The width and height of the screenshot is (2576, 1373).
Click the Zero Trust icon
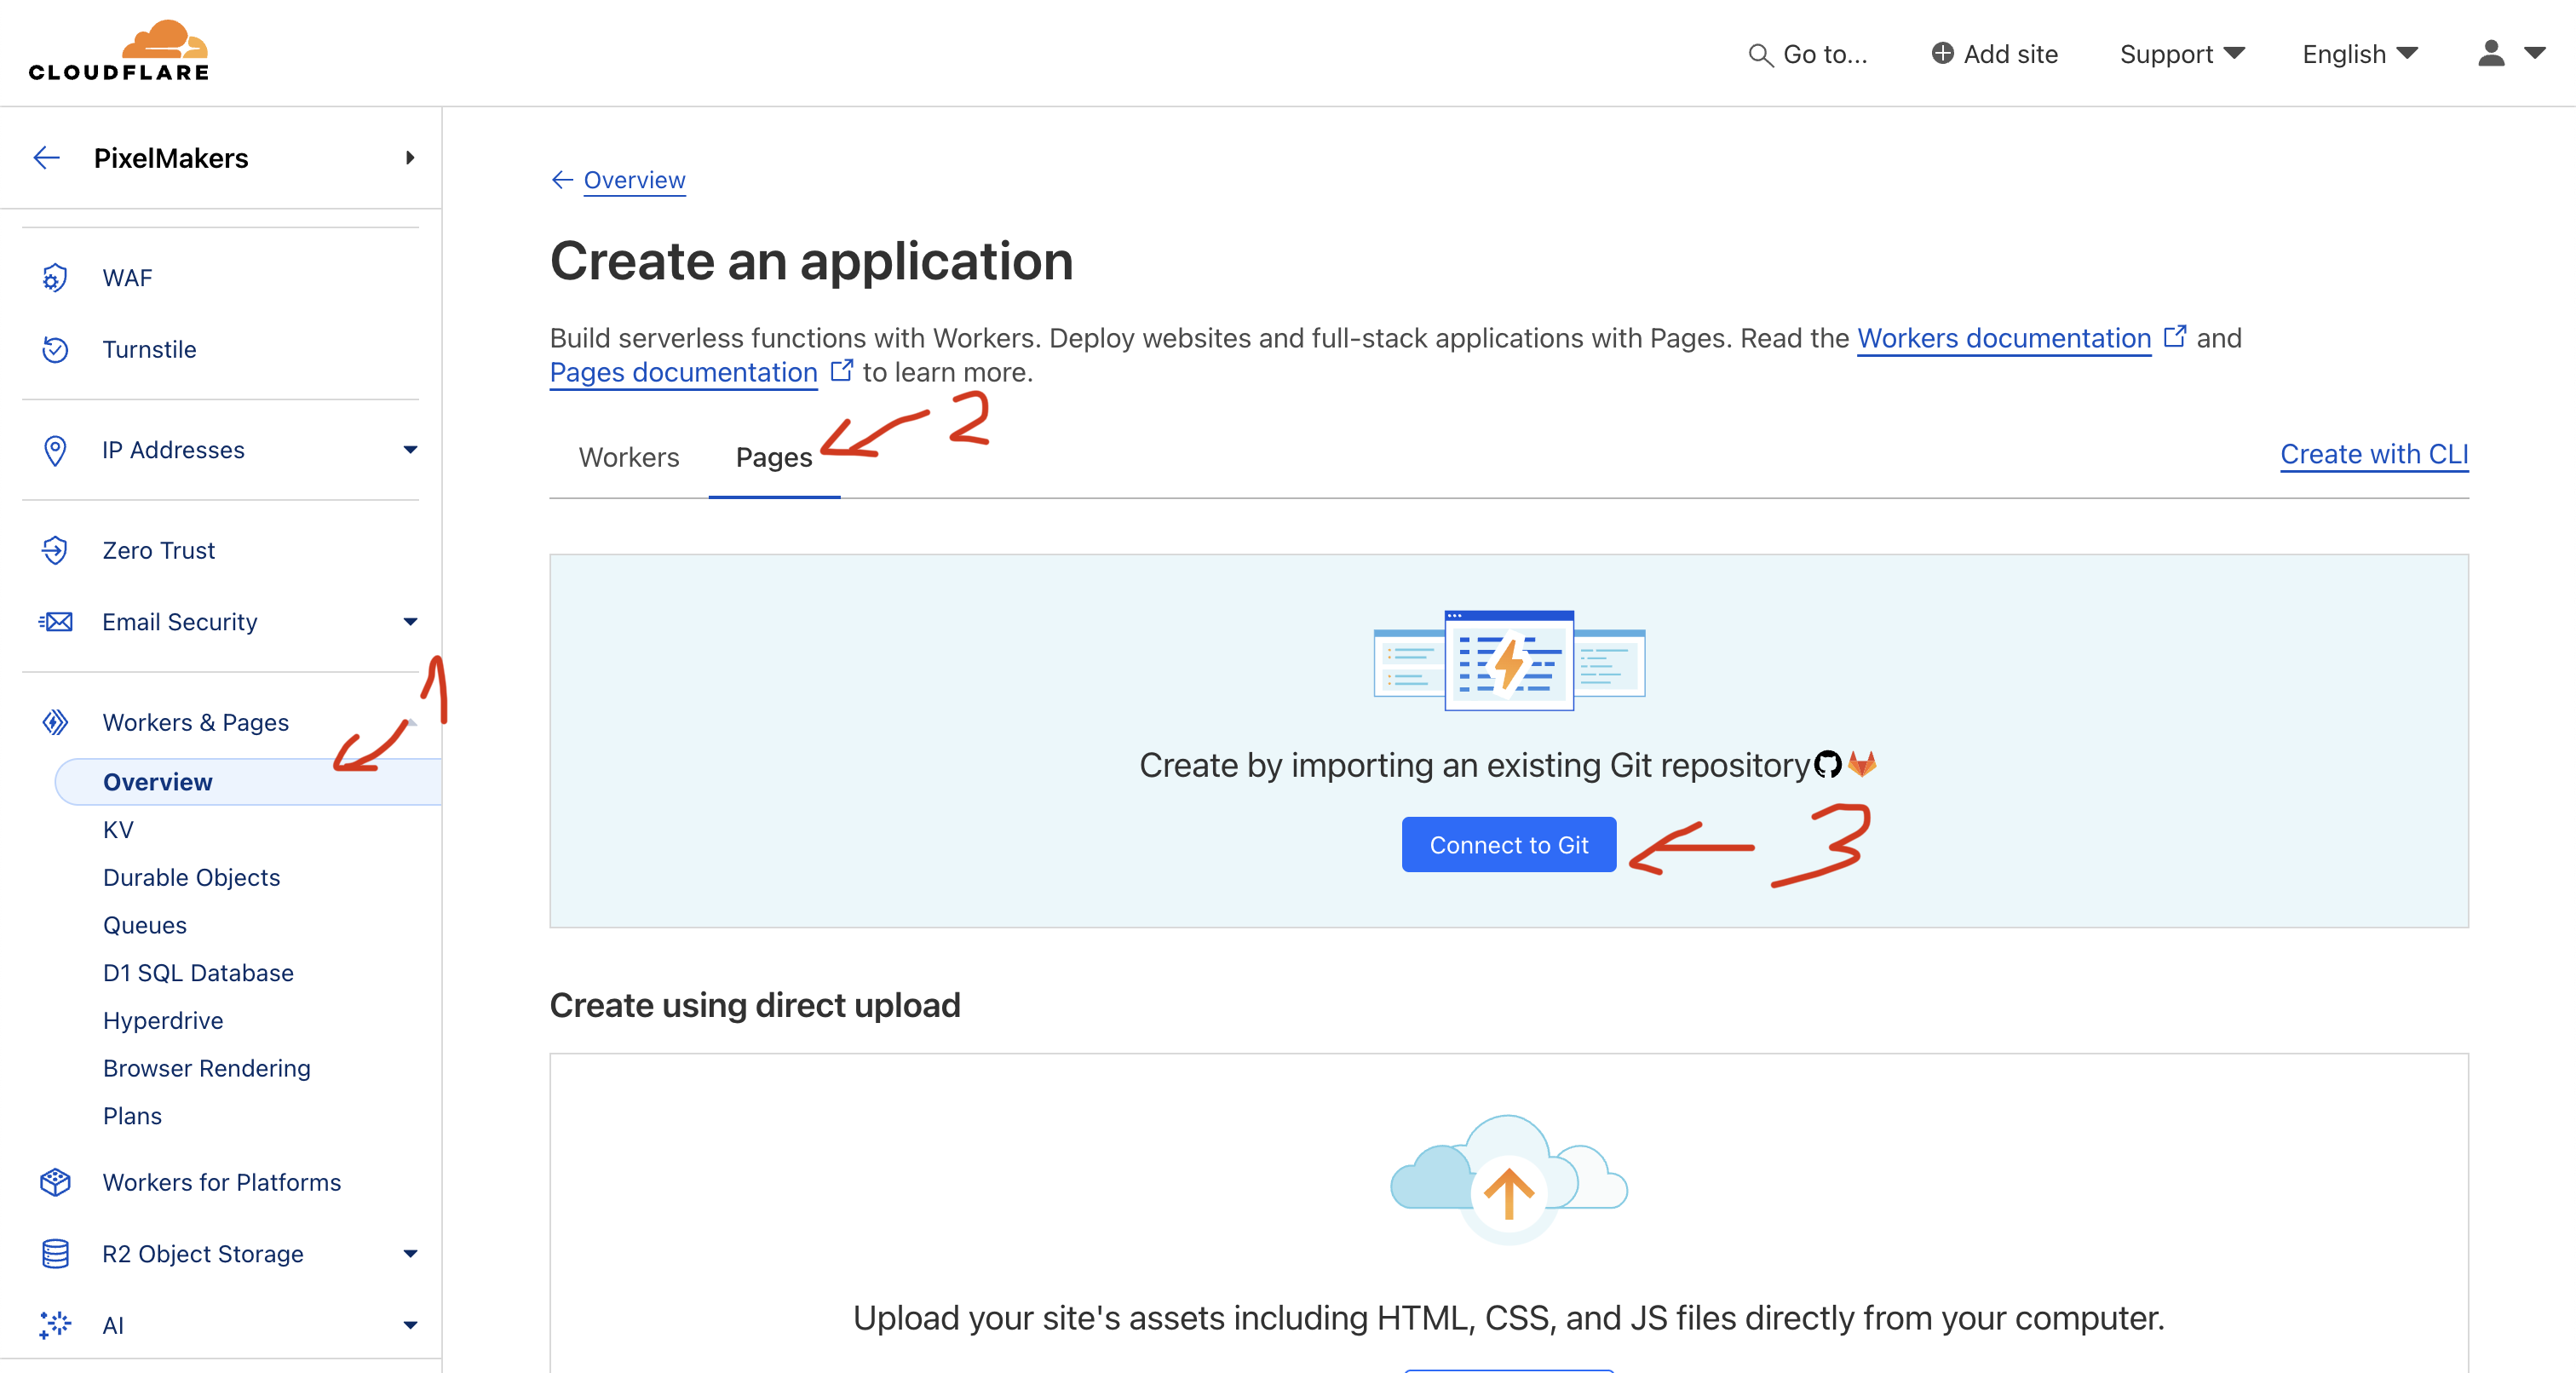[x=55, y=550]
